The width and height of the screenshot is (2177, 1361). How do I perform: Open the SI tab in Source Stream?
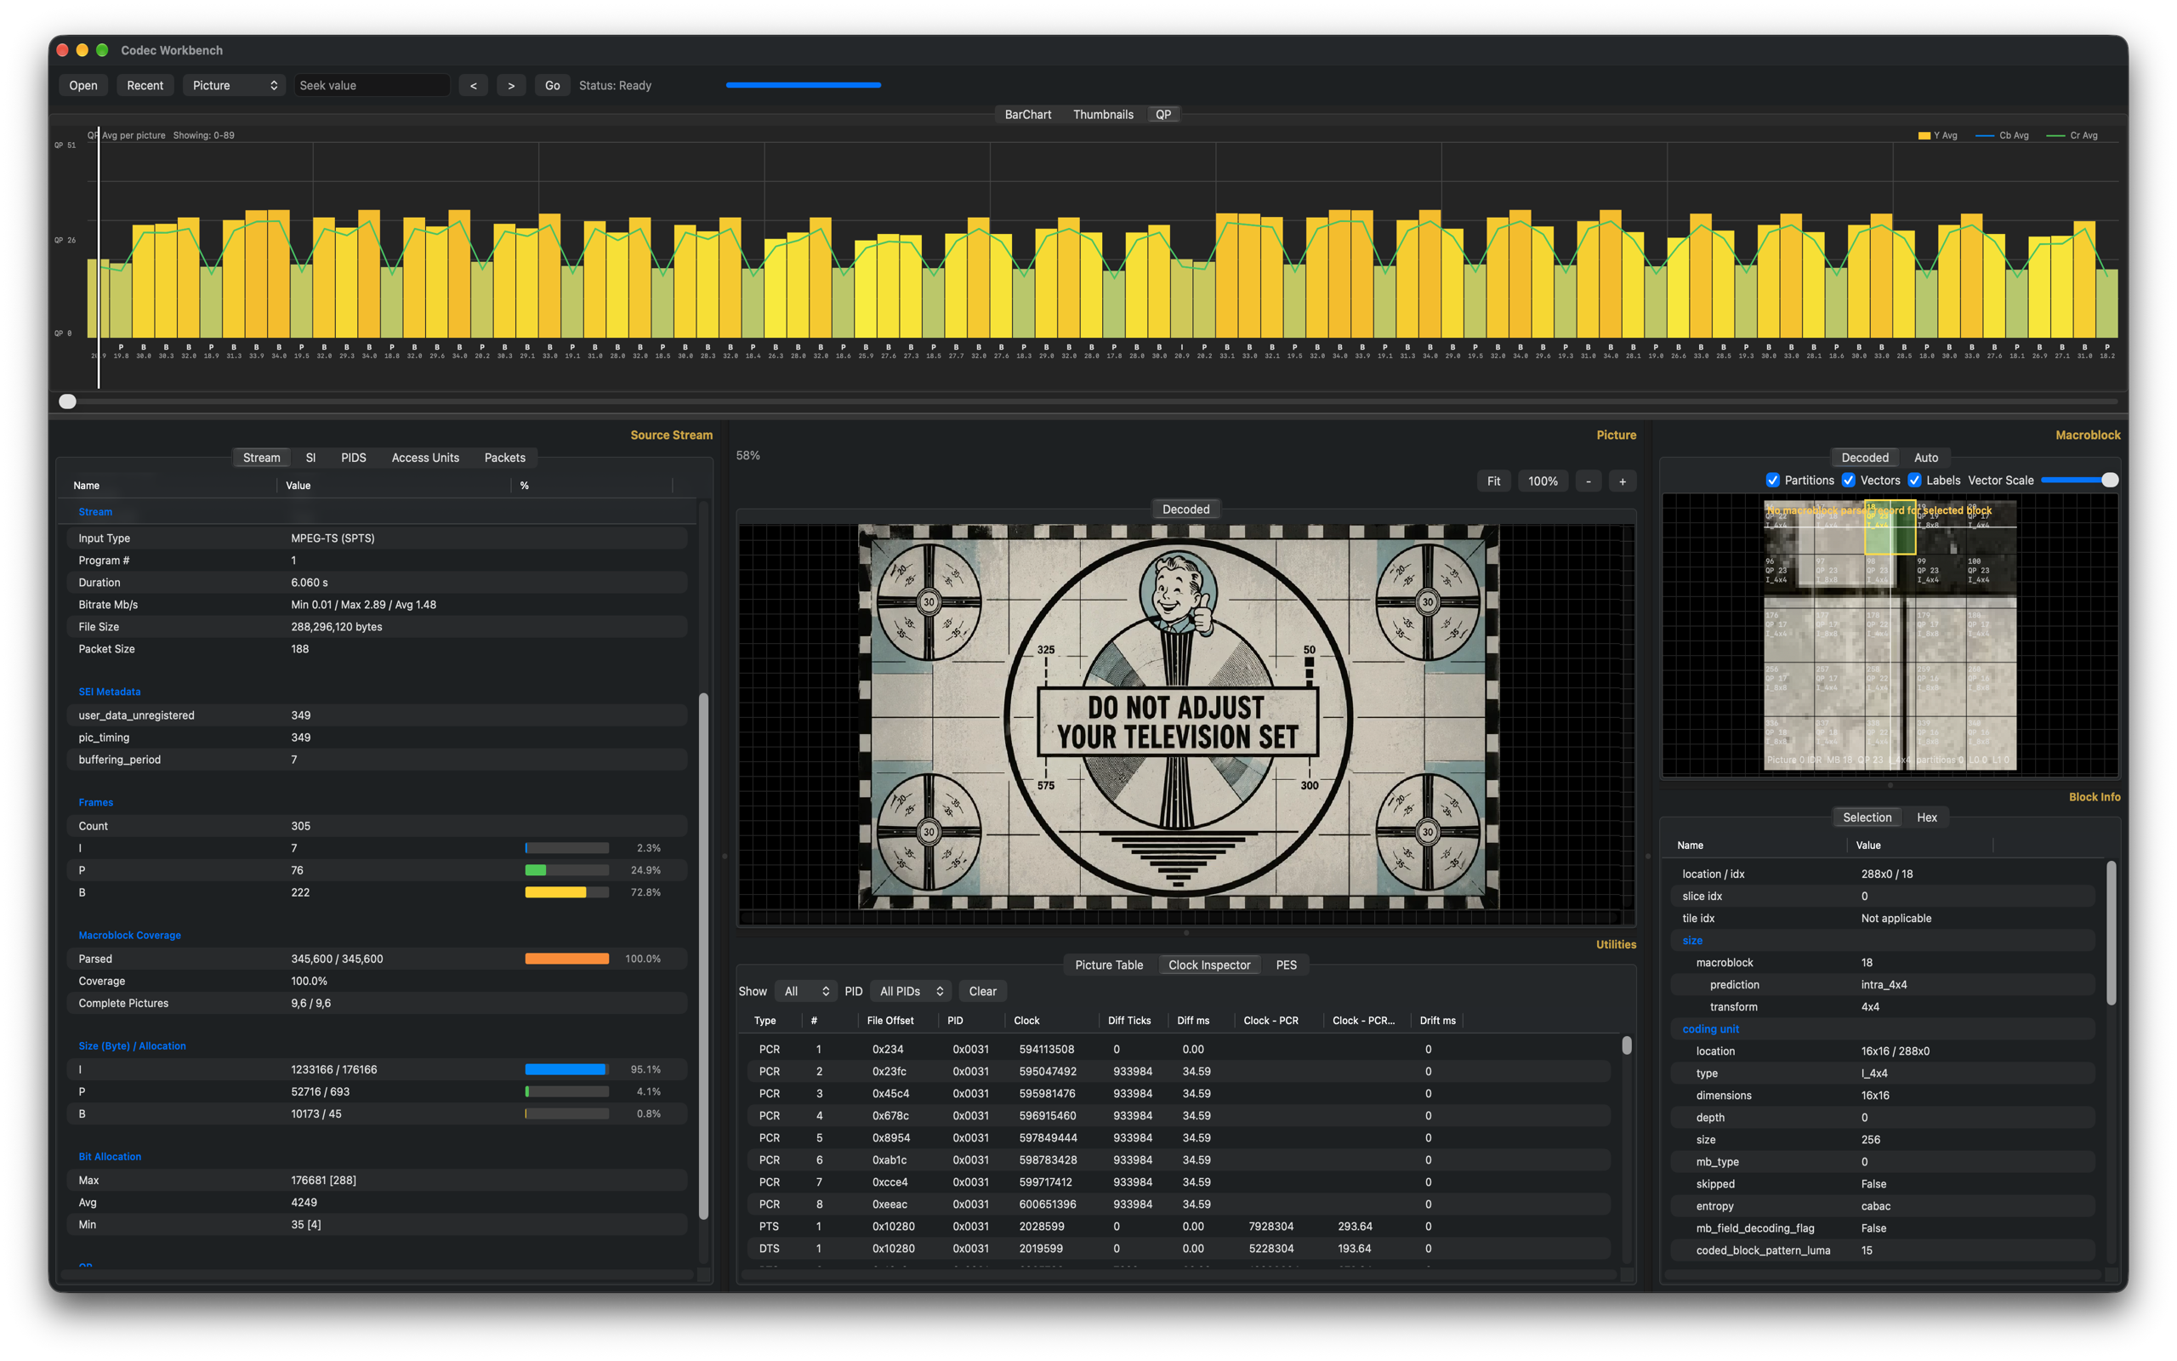click(310, 458)
